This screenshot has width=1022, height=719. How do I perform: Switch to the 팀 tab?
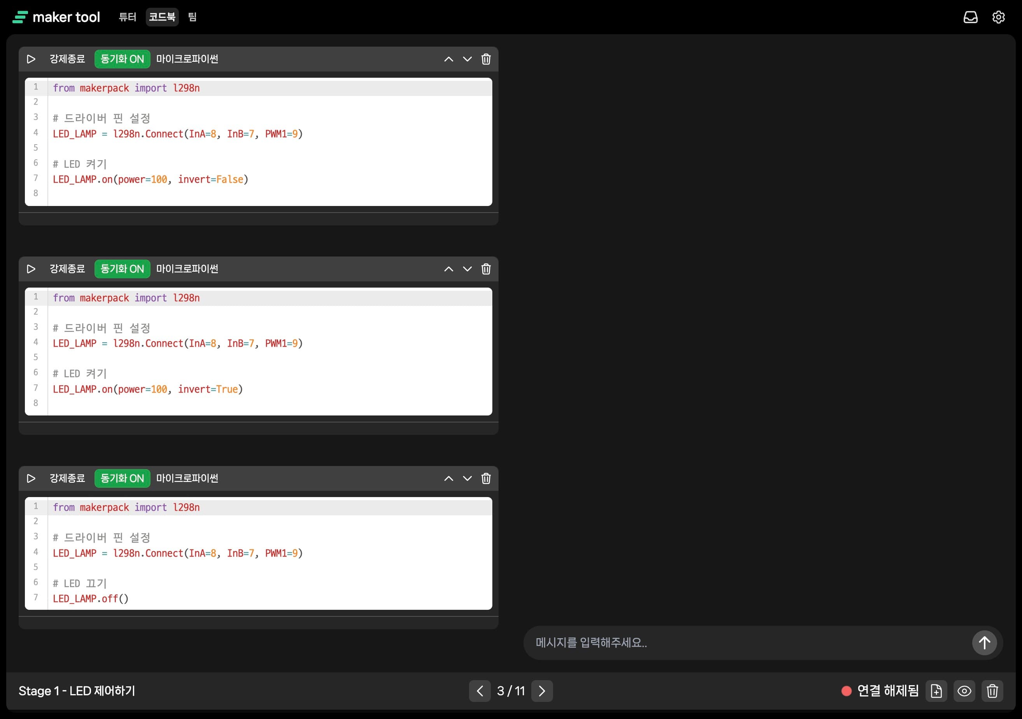click(192, 17)
